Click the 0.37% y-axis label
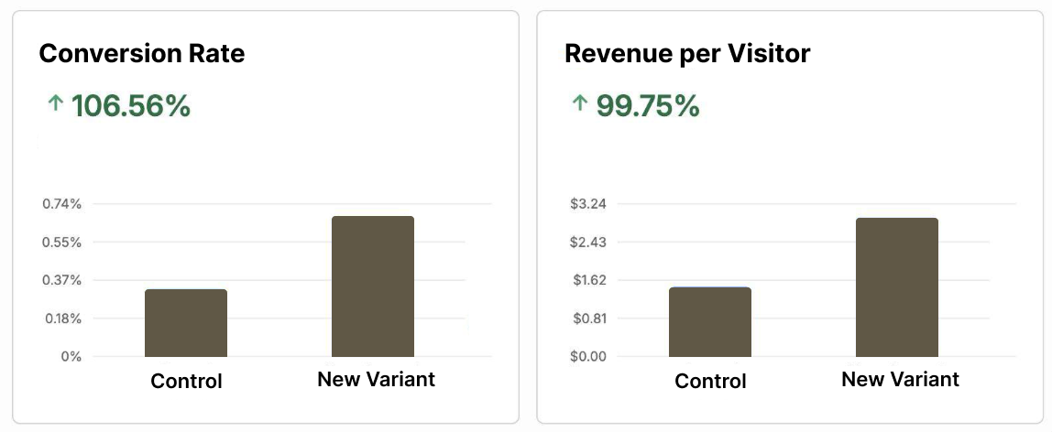Screen dimensions: 1052x432 [62, 280]
